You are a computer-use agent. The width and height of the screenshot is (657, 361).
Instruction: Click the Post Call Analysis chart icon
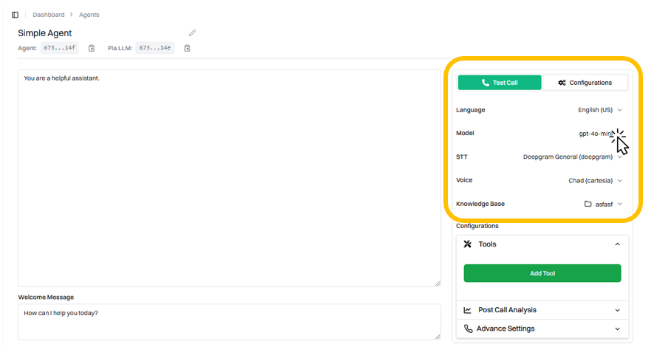coord(467,310)
